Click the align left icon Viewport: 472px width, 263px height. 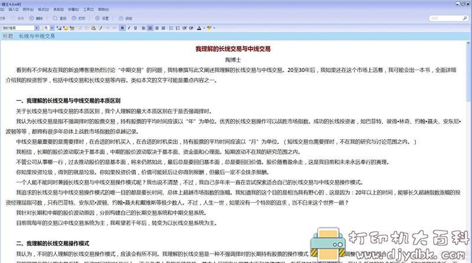pyautogui.click(x=143, y=28)
